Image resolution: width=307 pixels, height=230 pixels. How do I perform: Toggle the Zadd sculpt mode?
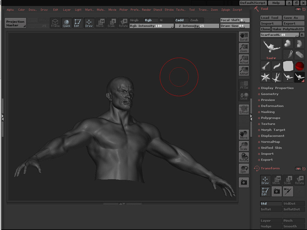[182, 20]
